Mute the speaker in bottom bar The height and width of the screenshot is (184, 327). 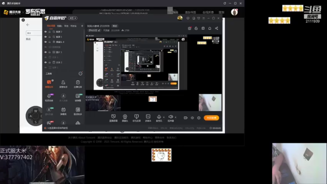pos(170,118)
